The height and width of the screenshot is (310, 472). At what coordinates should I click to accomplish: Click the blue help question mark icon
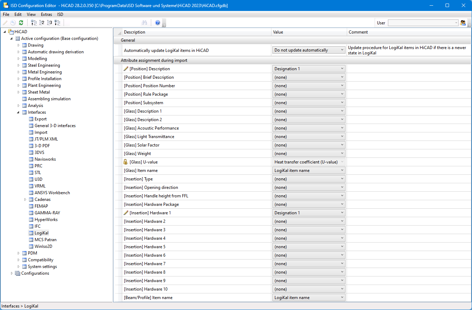(x=158, y=23)
